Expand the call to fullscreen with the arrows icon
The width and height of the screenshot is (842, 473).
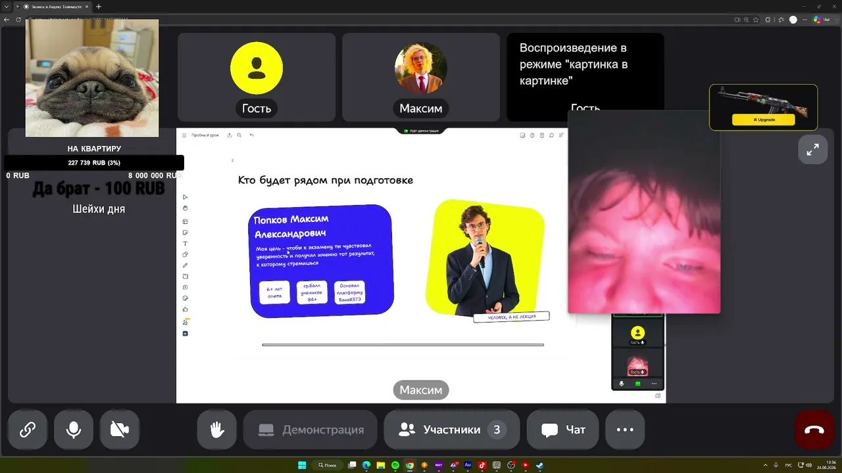click(x=813, y=150)
